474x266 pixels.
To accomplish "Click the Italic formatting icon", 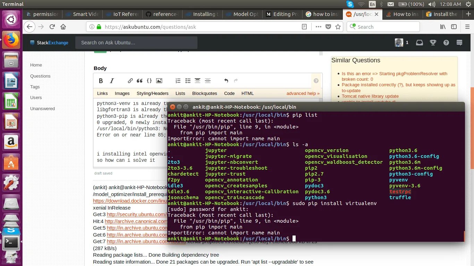I will pos(112,81).
